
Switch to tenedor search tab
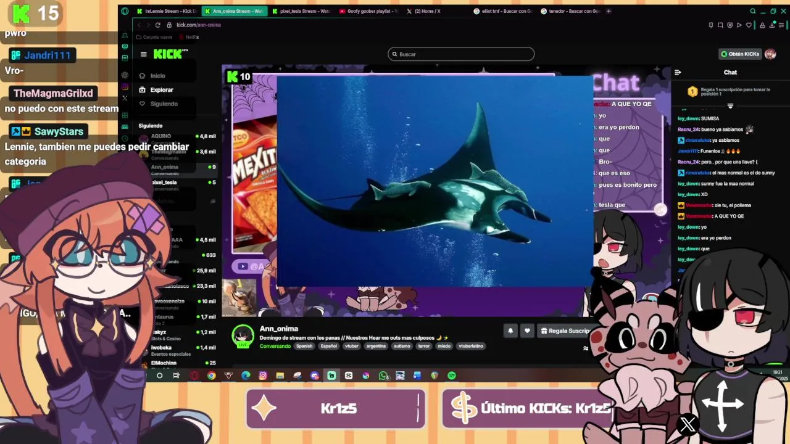(570, 11)
